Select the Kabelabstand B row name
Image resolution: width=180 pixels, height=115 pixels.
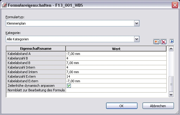(36, 63)
